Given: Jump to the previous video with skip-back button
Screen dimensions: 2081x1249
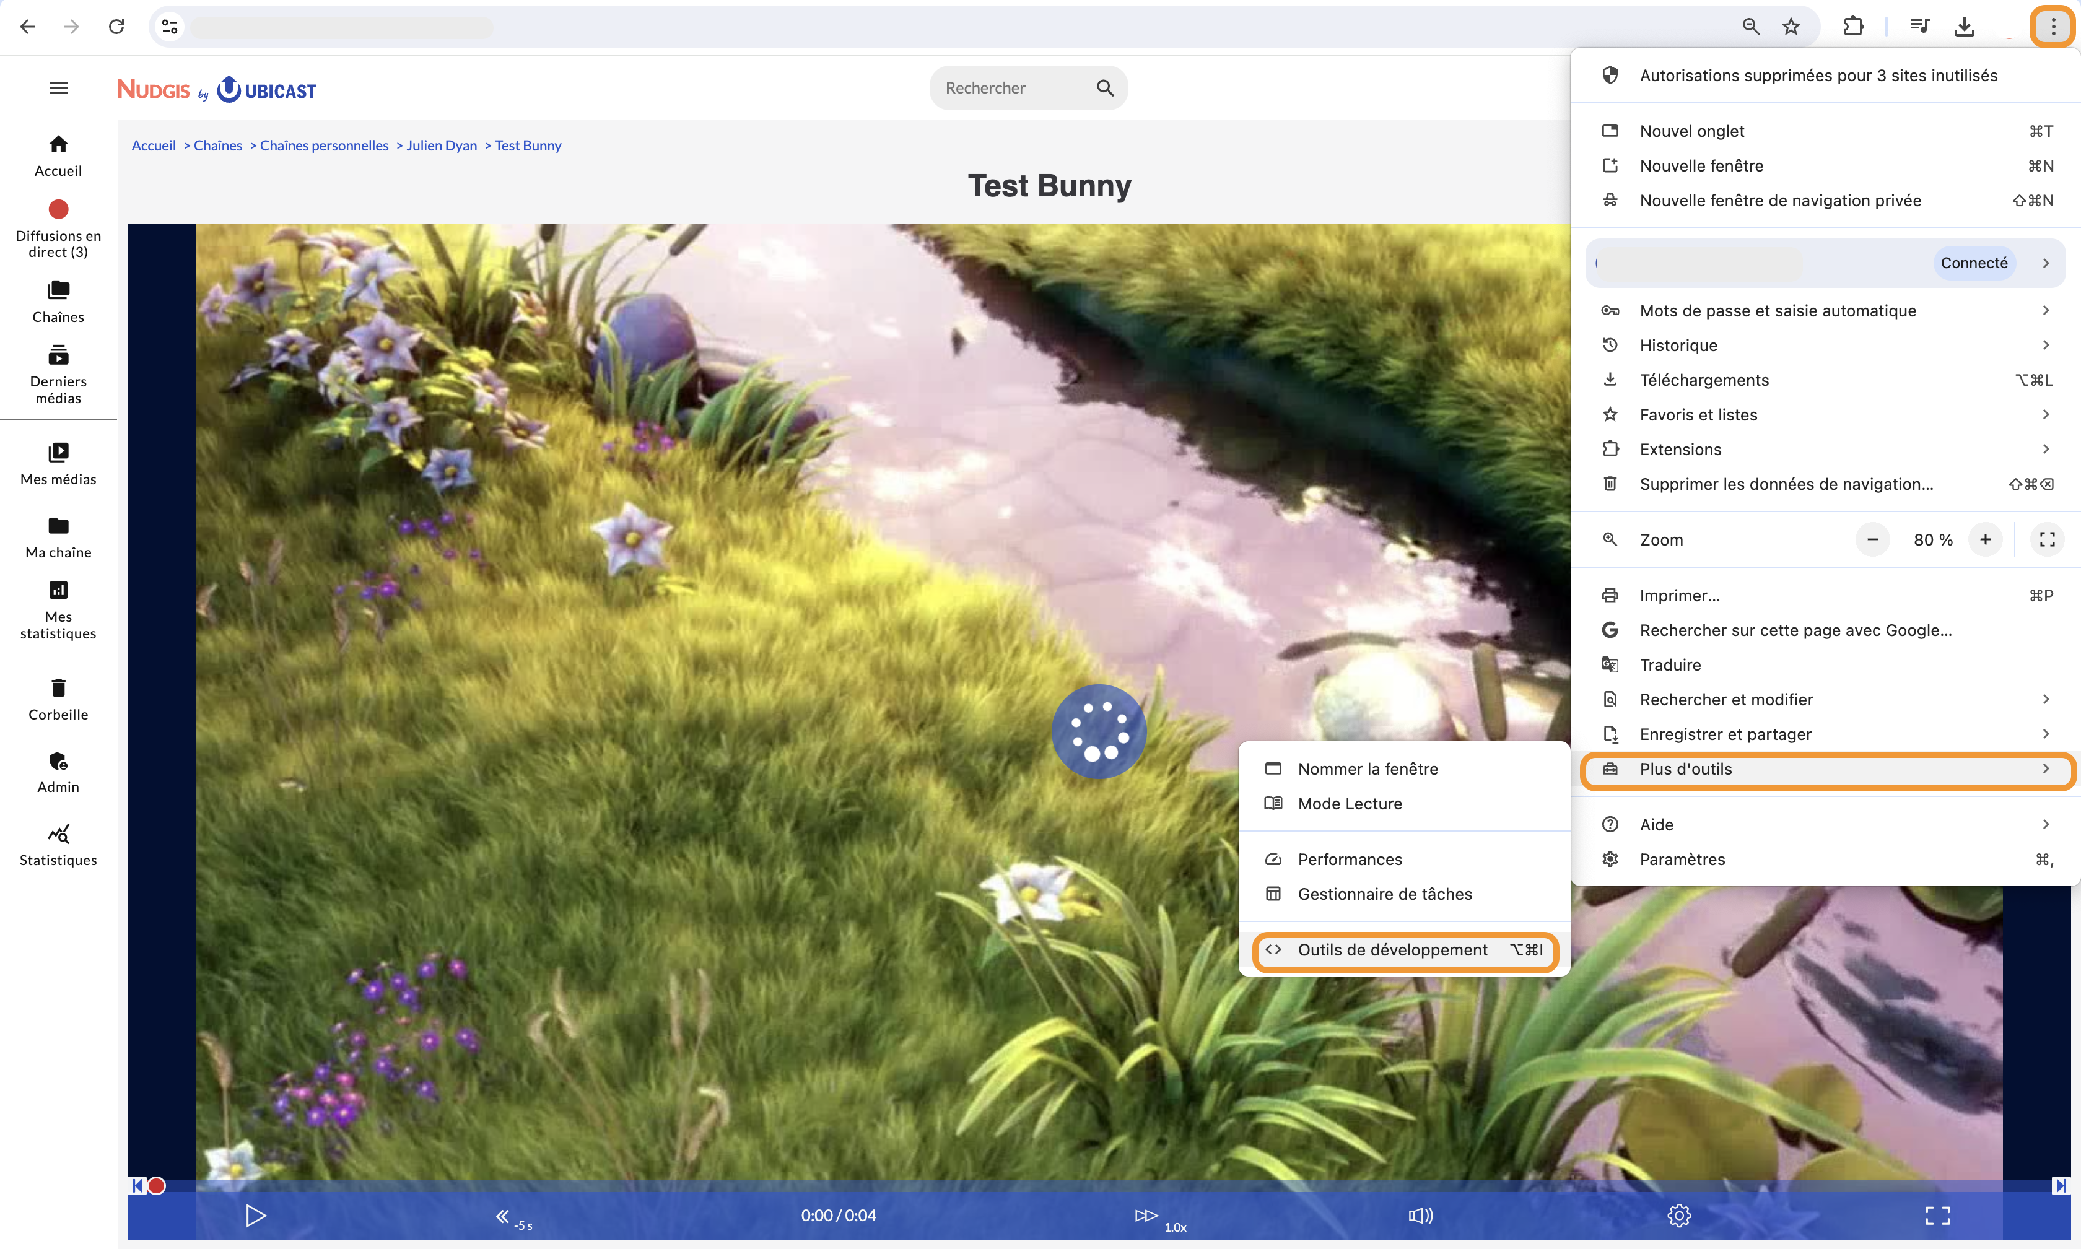Looking at the screenshot, I should (x=137, y=1186).
